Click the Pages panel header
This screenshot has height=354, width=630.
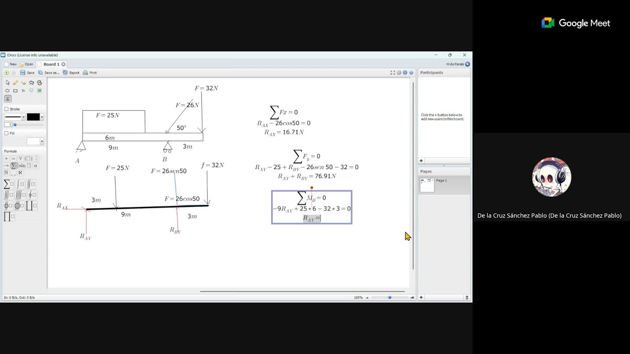click(444, 171)
